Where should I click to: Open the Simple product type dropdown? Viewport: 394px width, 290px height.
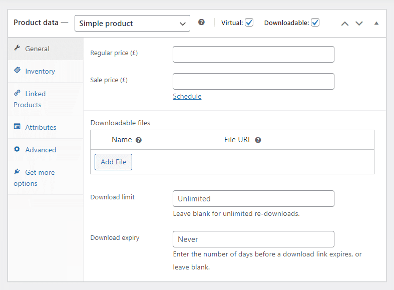coord(133,24)
